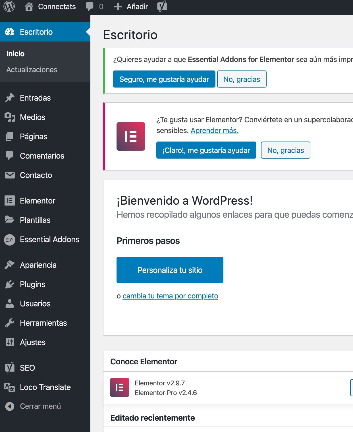Click the WordPress logo in admin bar

pyautogui.click(x=9, y=6)
